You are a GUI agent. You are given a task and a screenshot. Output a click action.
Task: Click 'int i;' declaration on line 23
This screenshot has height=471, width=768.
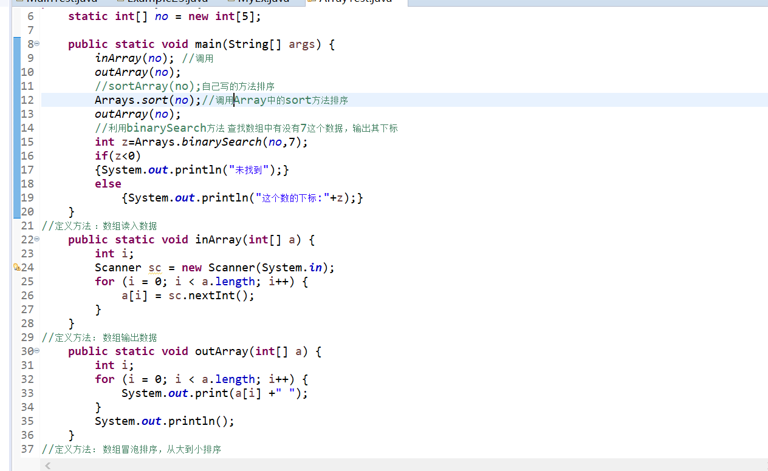(114, 254)
